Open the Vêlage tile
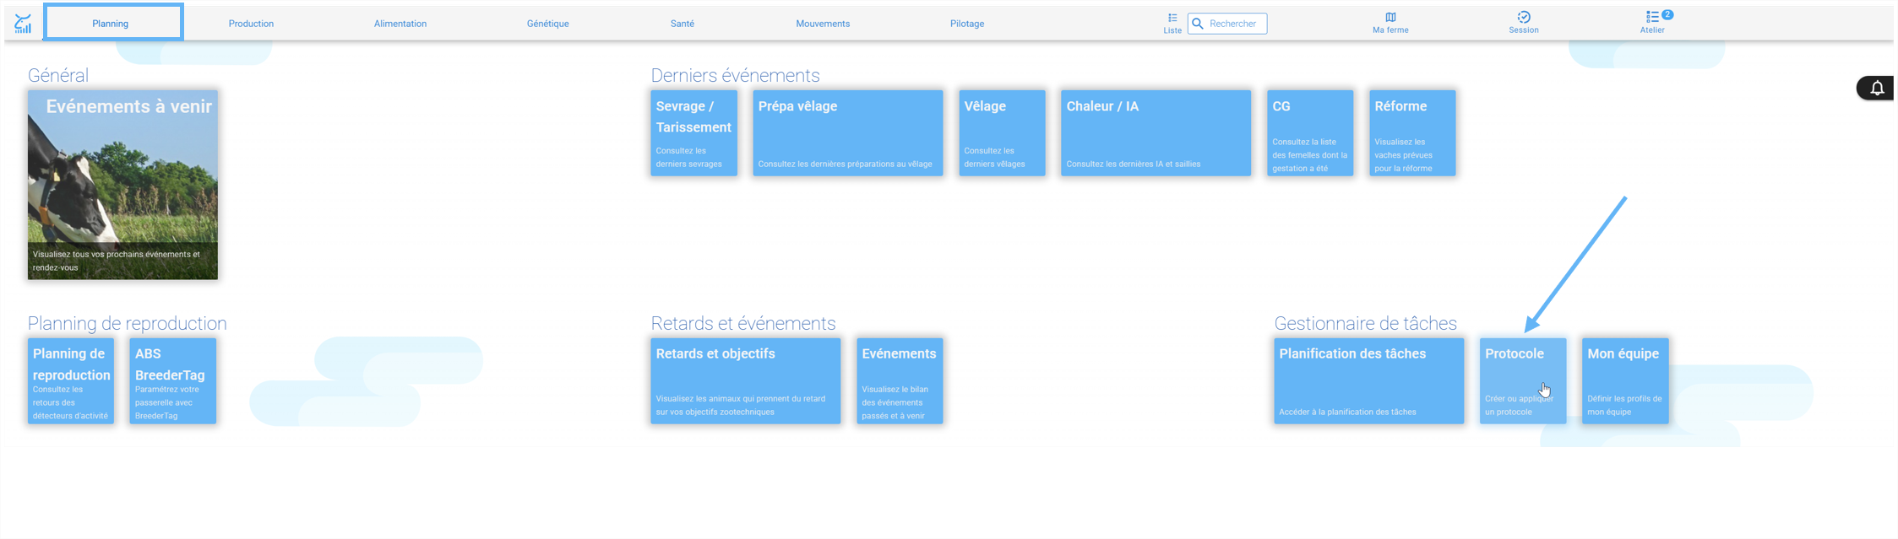The height and width of the screenshot is (539, 1898). click(x=1003, y=133)
